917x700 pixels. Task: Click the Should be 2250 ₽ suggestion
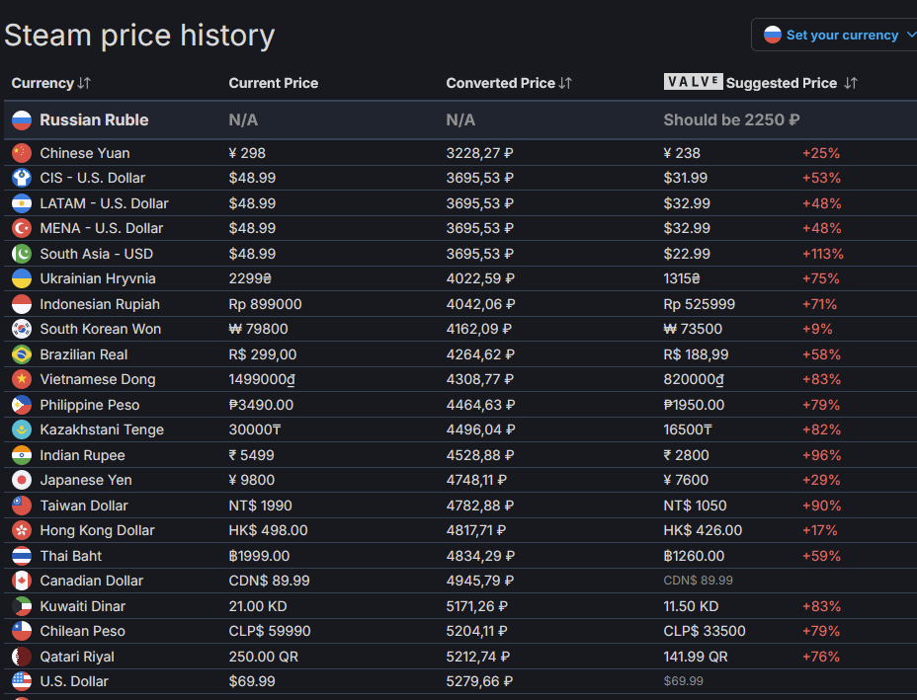[x=731, y=119]
